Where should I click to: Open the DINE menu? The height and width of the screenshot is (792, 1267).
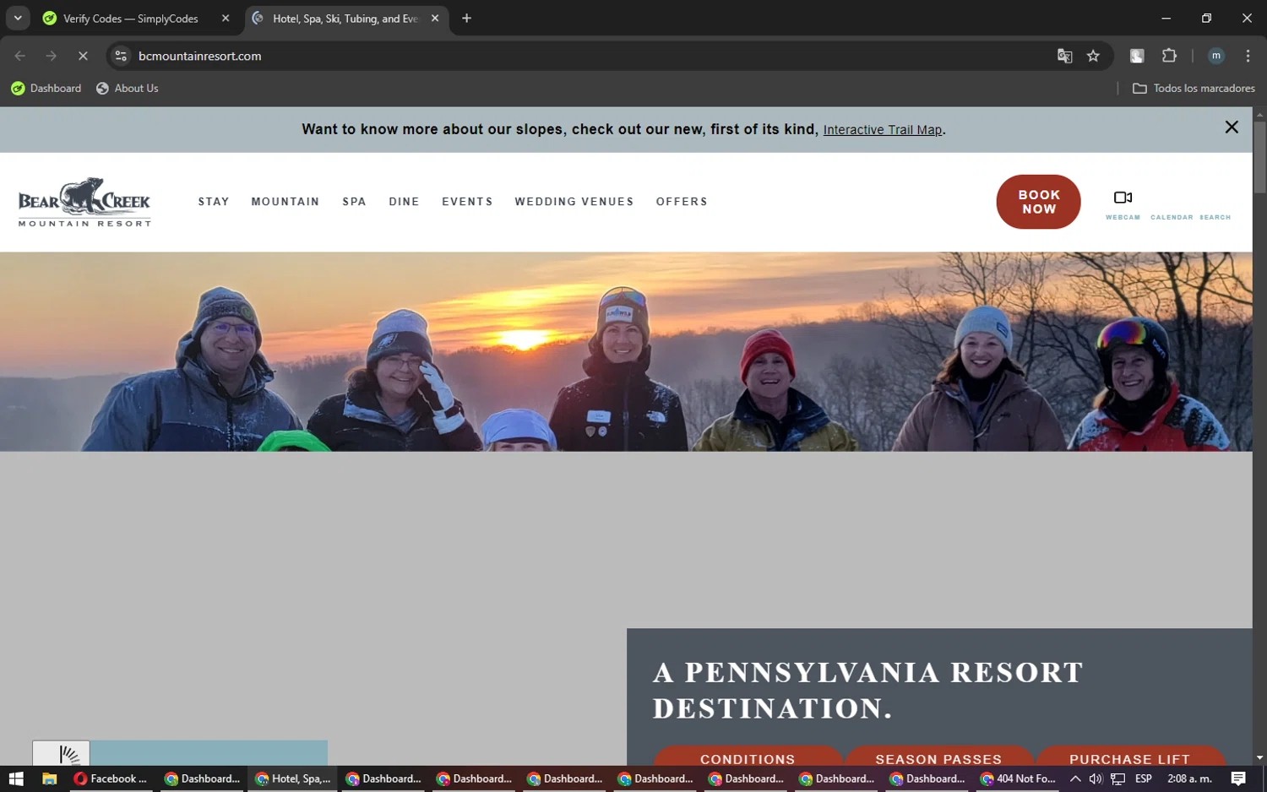coord(404,202)
